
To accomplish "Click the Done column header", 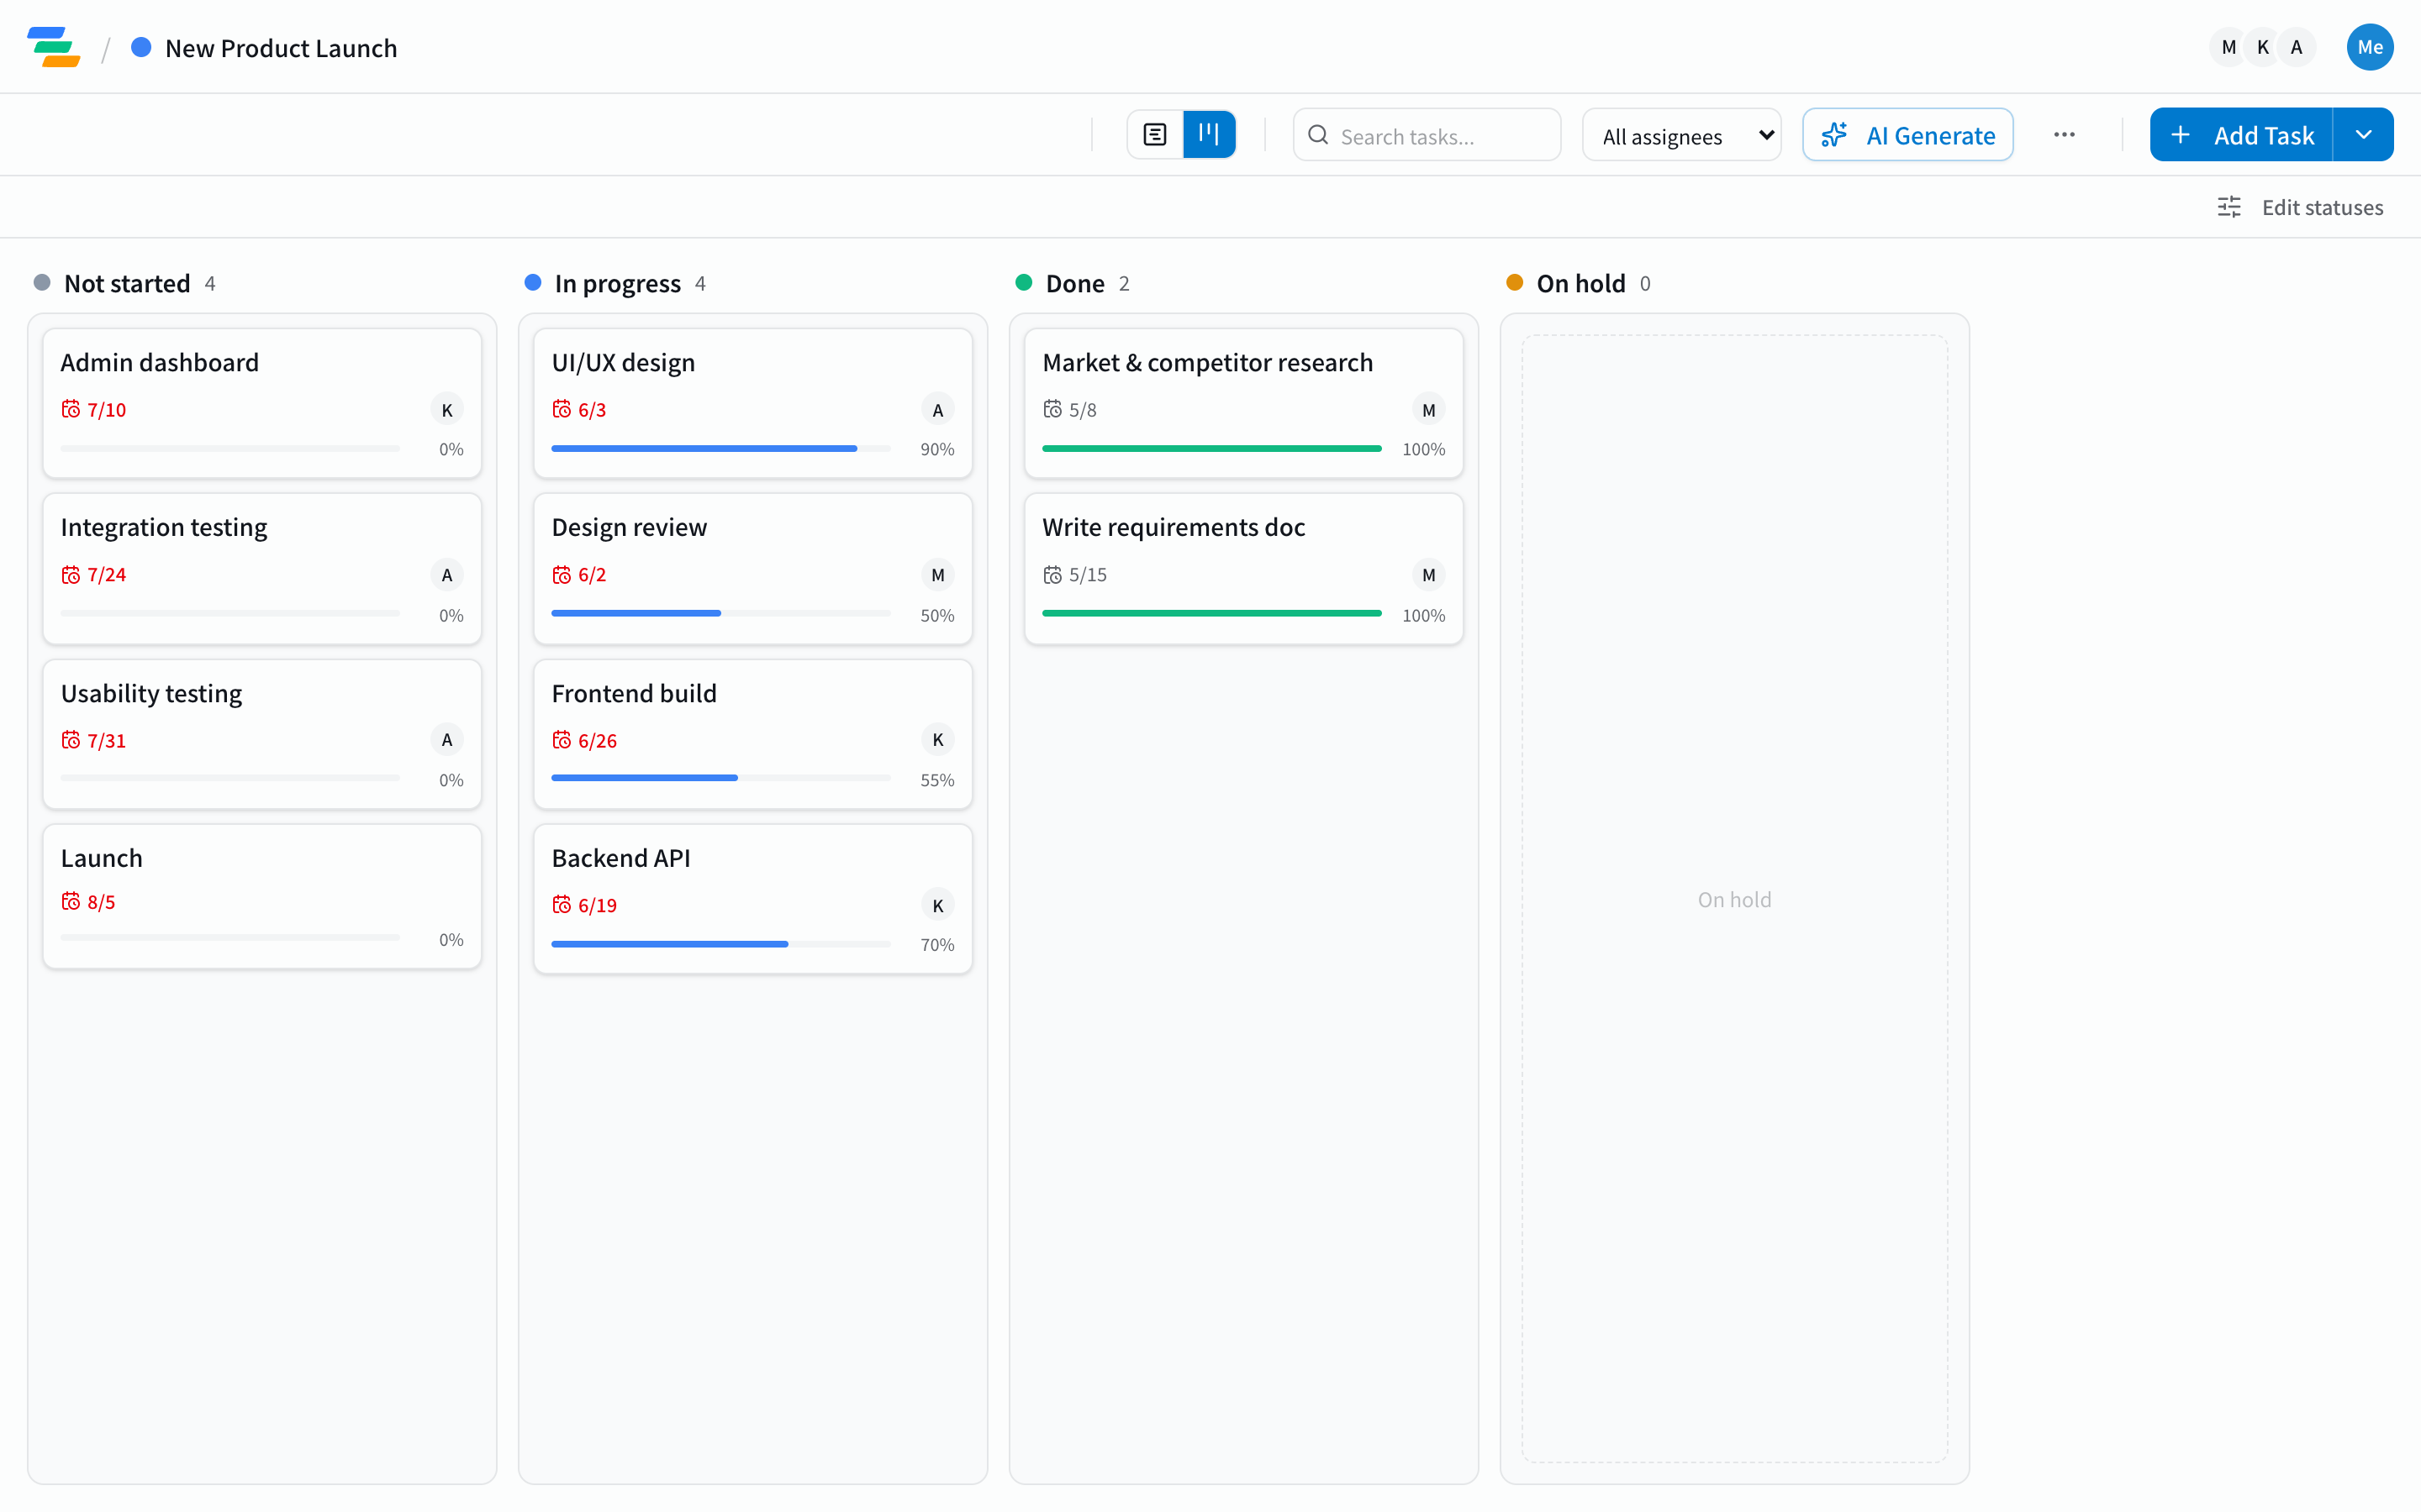I will [x=1074, y=283].
